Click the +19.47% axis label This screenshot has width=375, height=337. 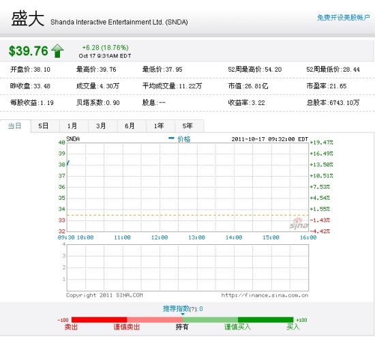tap(321, 143)
